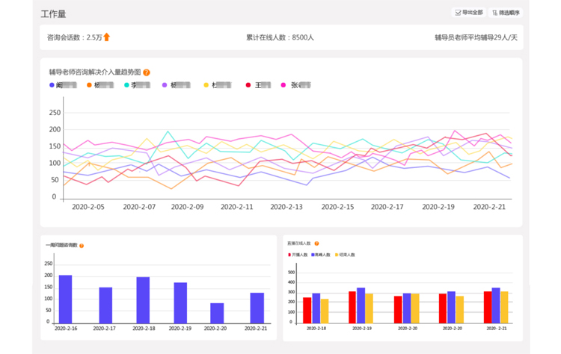Click the 辅导员老师平均辅导29人/天 statistic
The image size is (561, 354).
(x=475, y=37)
